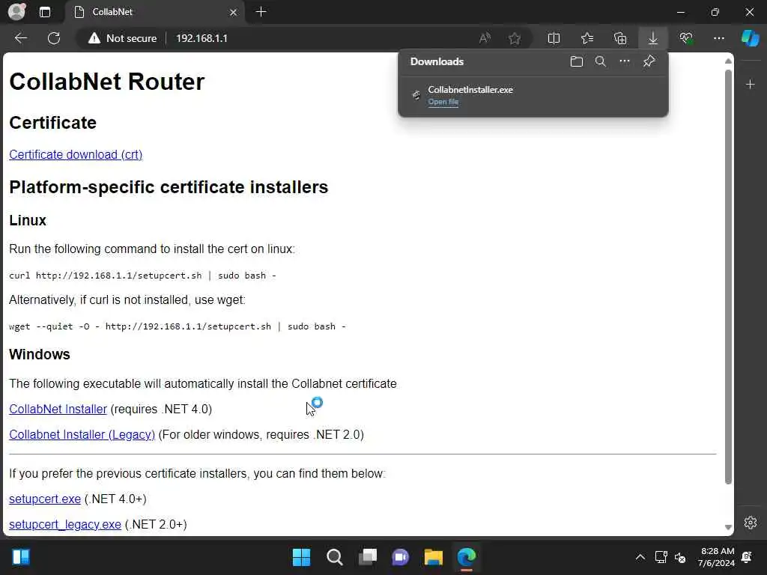Open sidebar settings gear icon
The height and width of the screenshot is (575, 767).
pyautogui.click(x=751, y=523)
